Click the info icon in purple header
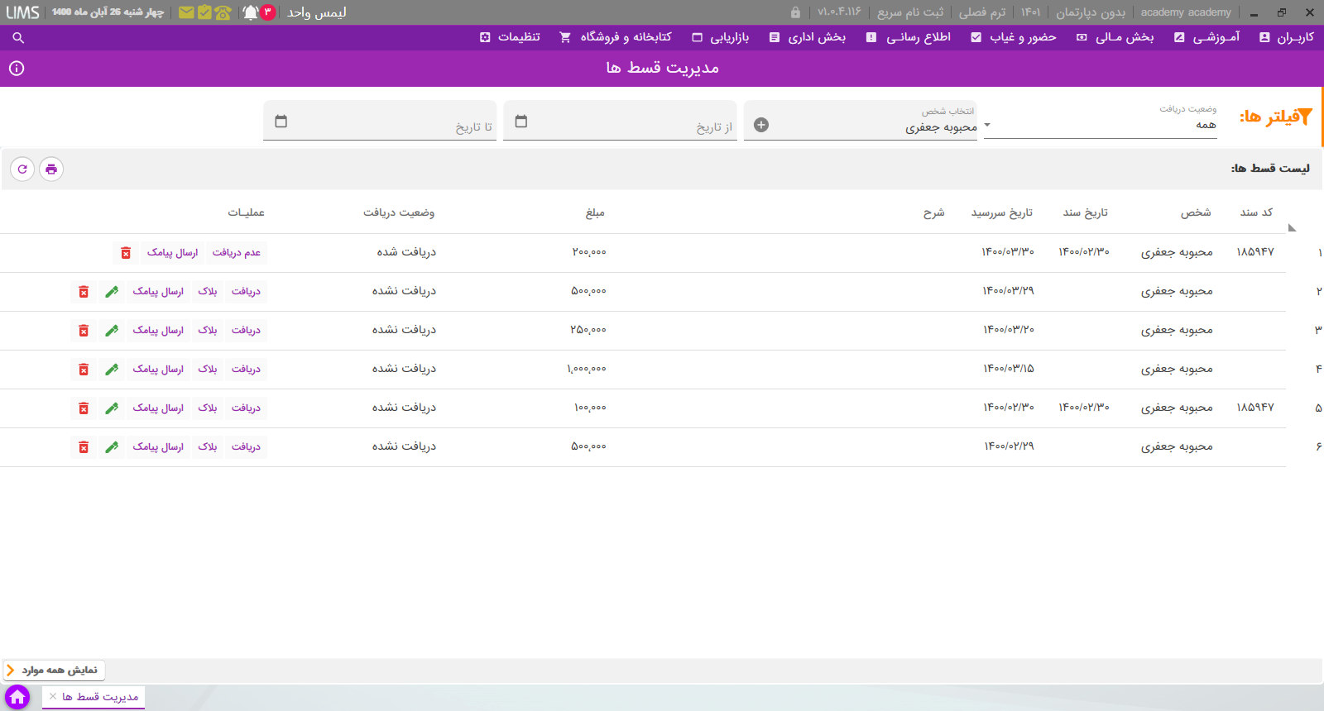1324x711 pixels. pyautogui.click(x=17, y=69)
